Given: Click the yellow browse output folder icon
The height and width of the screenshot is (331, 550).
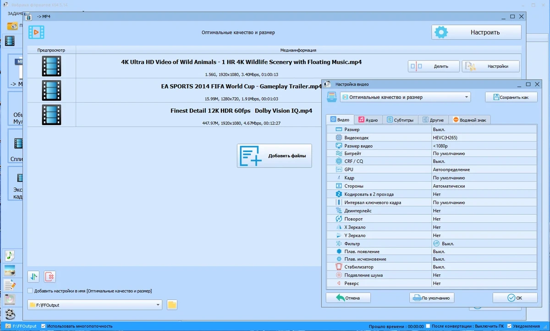Looking at the screenshot, I should [172, 305].
